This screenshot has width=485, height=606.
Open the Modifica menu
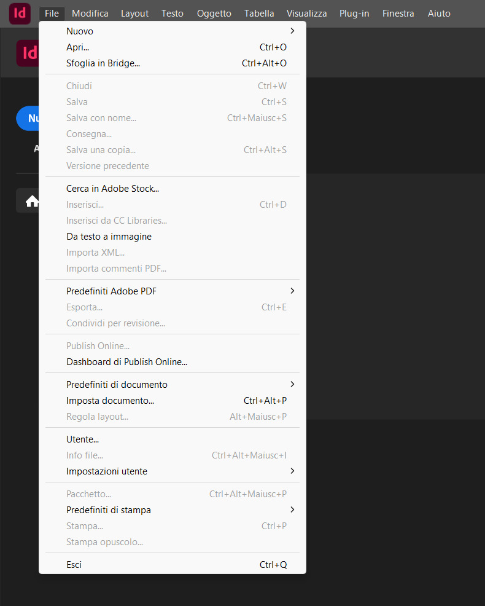click(90, 14)
